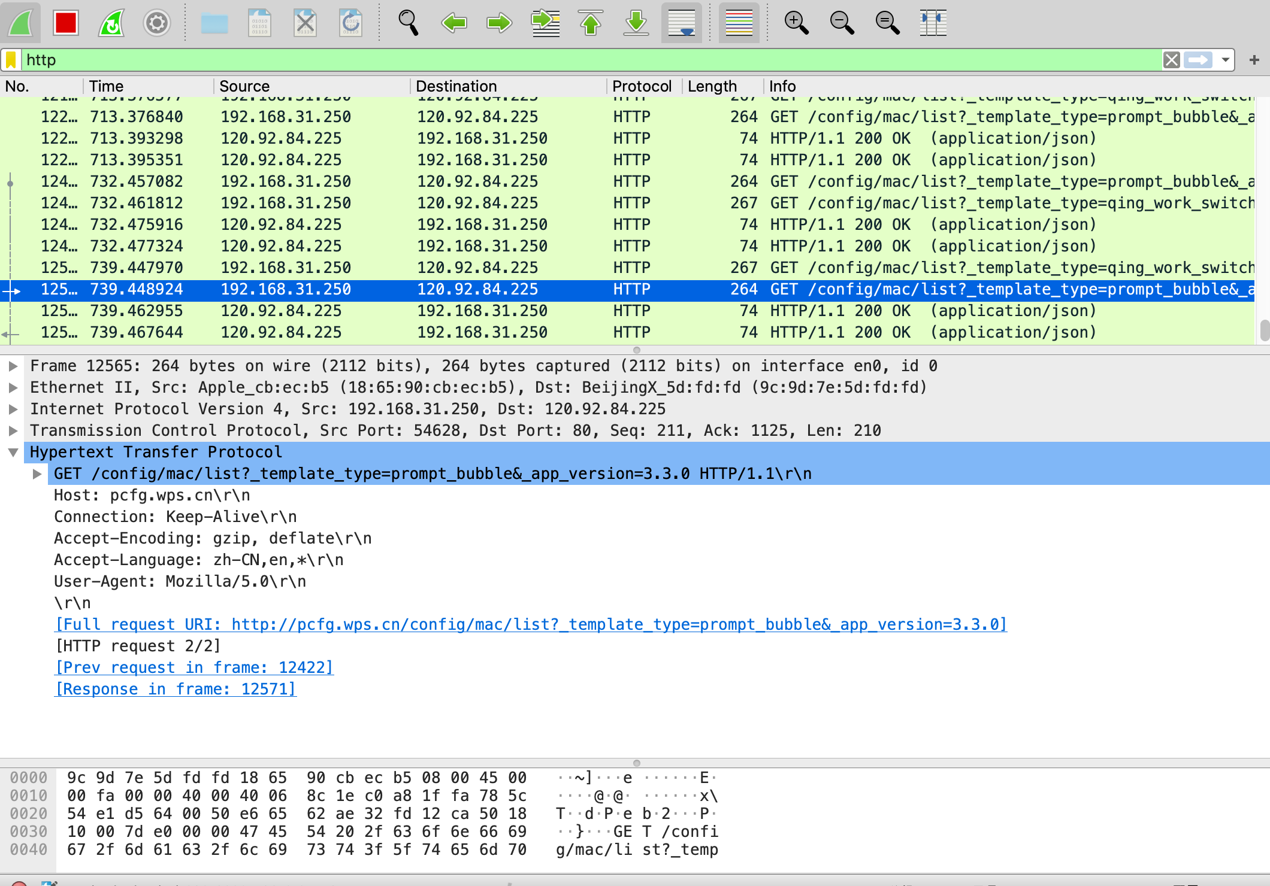Open the filter history dropdown
Viewport: 1270px width, 886px height.
[x=1226, y=60]
